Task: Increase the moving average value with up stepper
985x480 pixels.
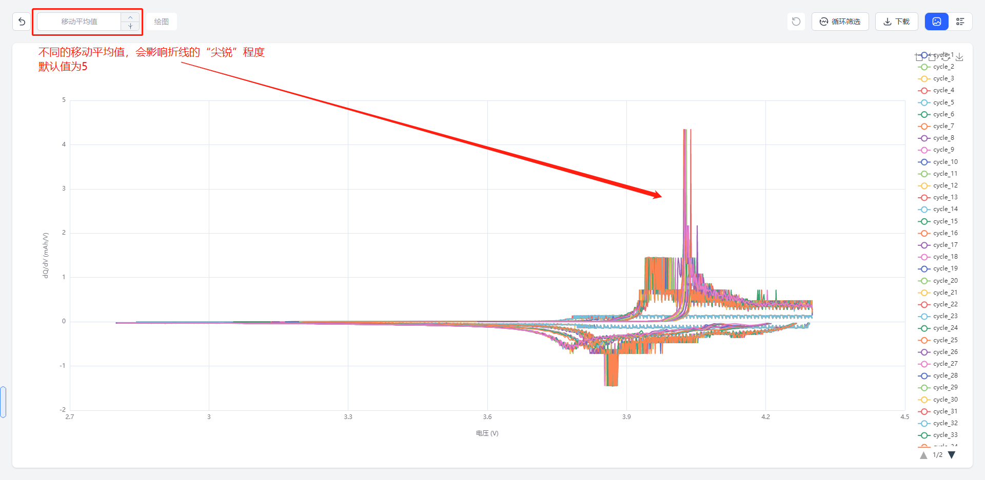Action: [x=130, y=17]
